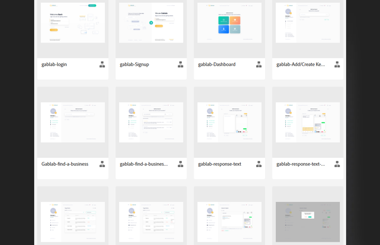Click the prototype icon beside truncated gablab-response-text-...
Screen dimensions: 380x245
(x=337, y=164)
